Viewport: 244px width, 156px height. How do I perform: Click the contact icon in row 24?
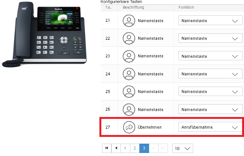(129, 74)
